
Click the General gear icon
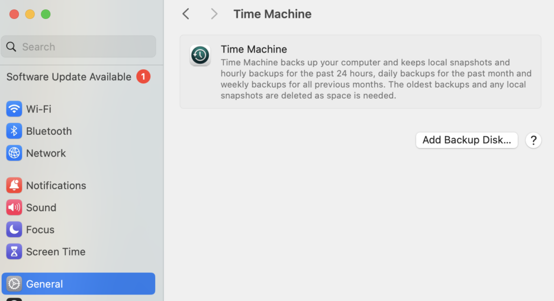(14, 284)
